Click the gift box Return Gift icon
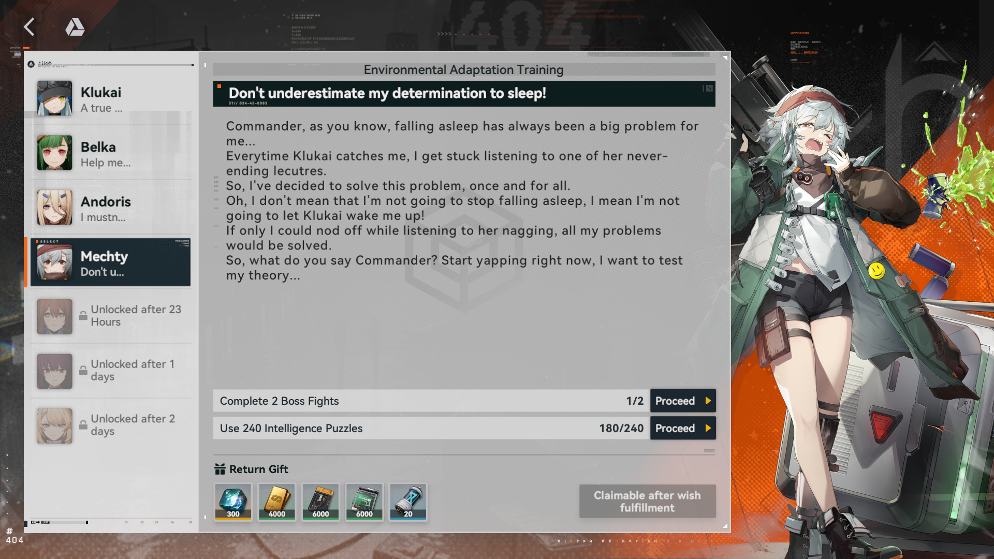The image size is (994, 559). coord(220,469)
